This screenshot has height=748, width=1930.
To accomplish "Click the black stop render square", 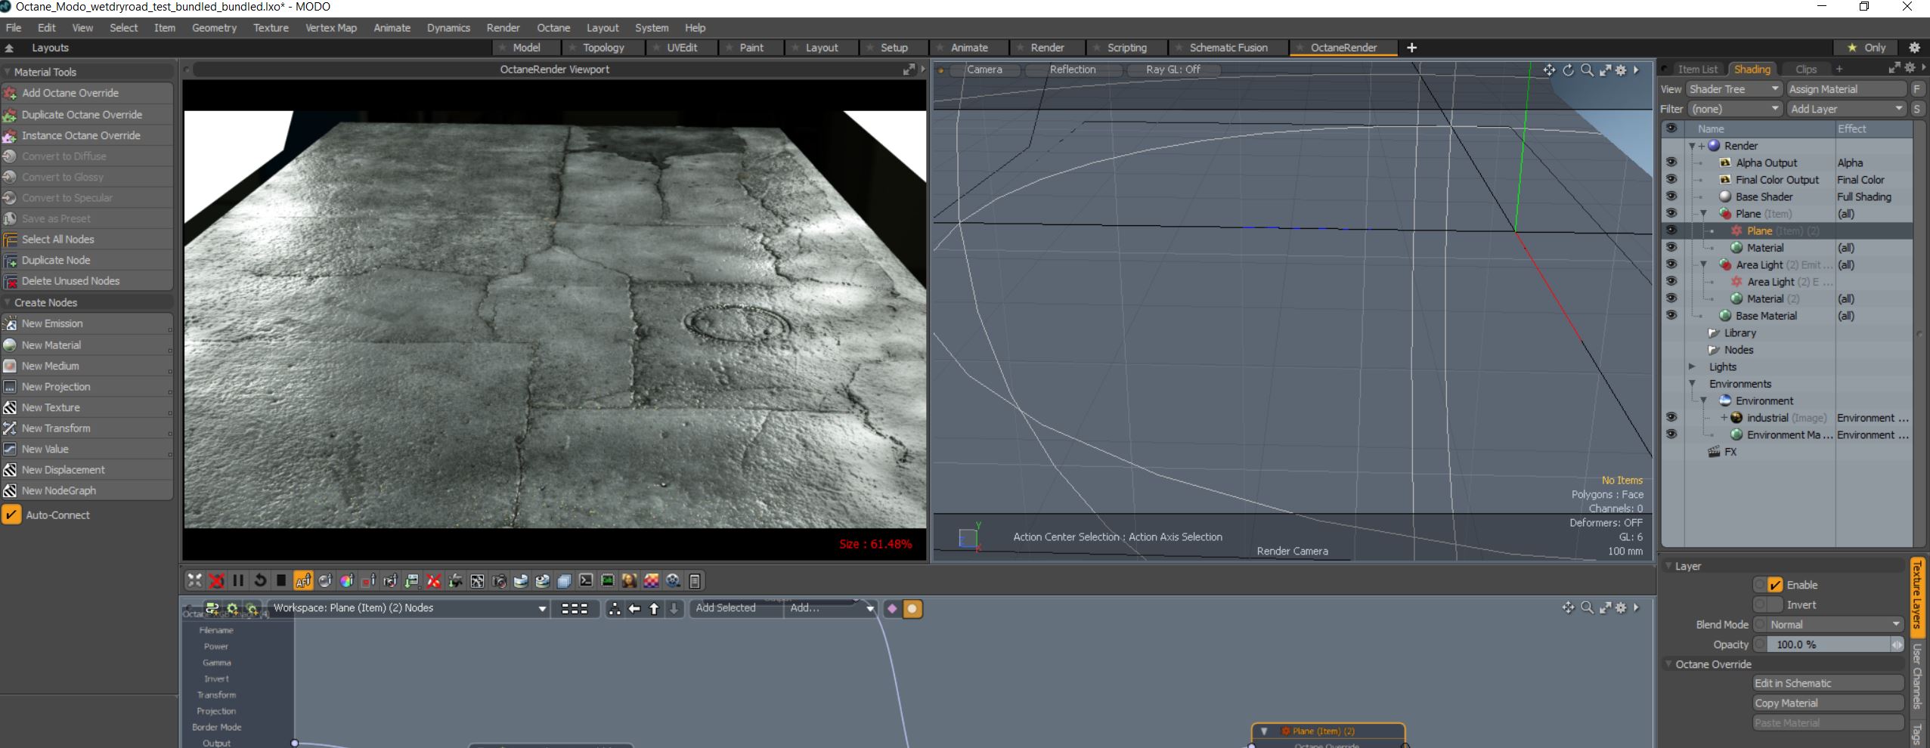I will [281, 580].
